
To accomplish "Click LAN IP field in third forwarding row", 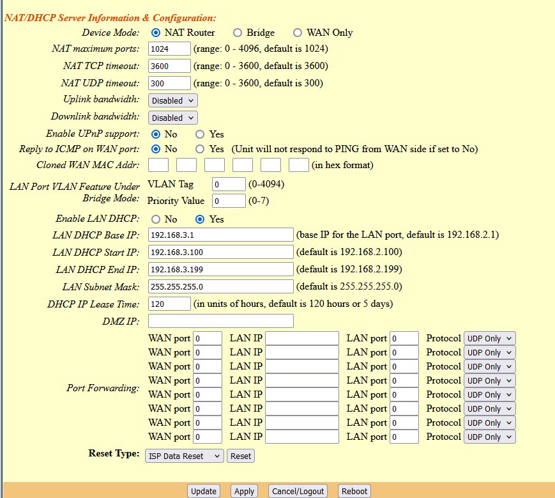I will click(x=302, y=366).
